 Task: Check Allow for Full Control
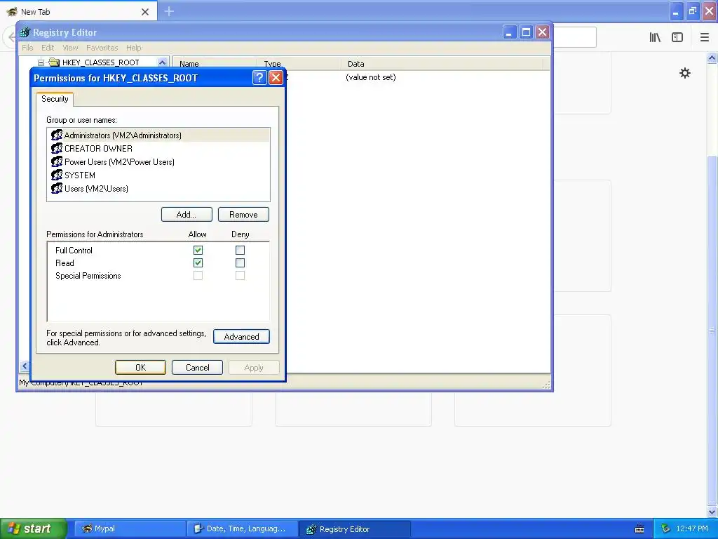(x=198, y=251)
